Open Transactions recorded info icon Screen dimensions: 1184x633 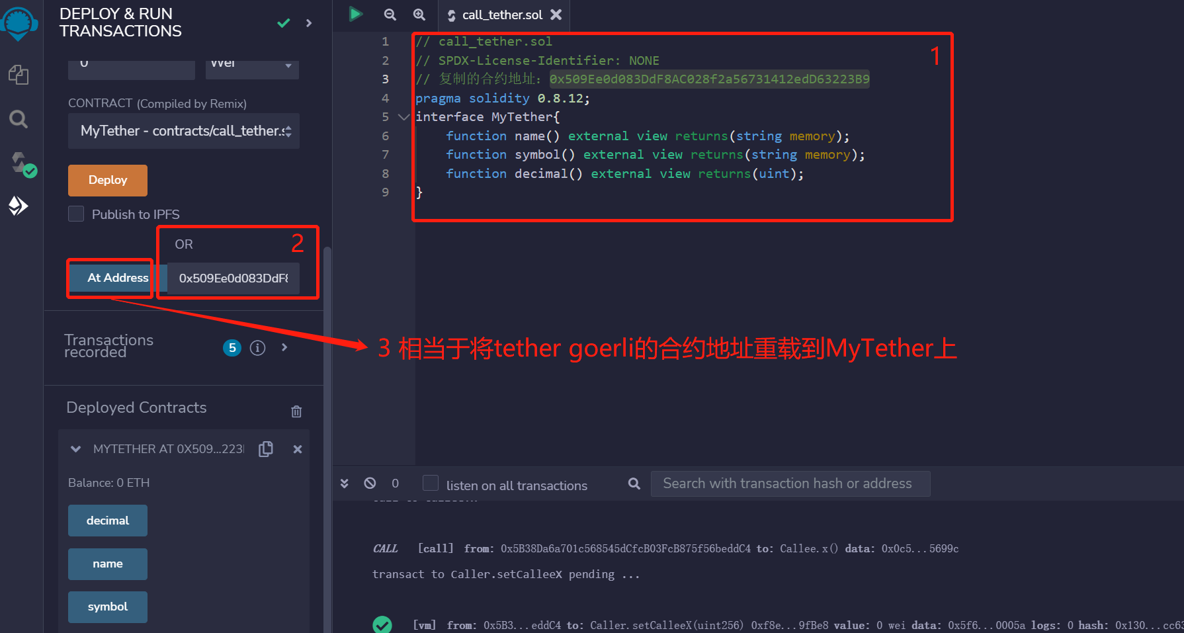(x=258, y=348)
